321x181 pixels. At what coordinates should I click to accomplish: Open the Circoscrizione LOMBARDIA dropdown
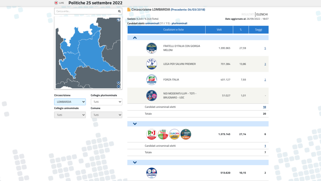pos(70,102)
